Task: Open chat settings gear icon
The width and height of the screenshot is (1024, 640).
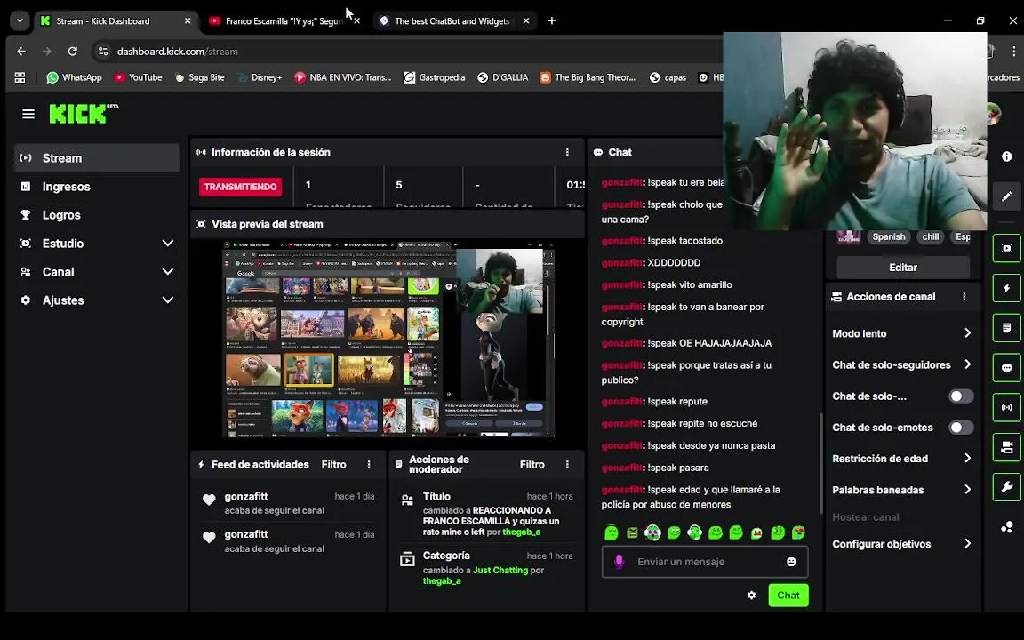Action: [752, 596]
